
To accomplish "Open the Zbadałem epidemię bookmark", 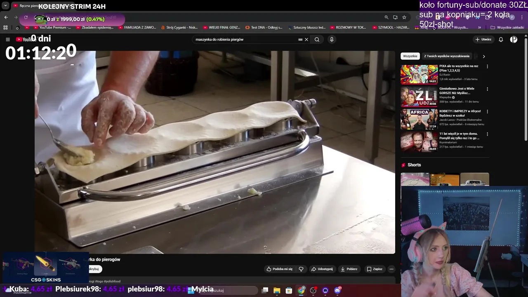I will pyautogui.click(x=94, y=28).
